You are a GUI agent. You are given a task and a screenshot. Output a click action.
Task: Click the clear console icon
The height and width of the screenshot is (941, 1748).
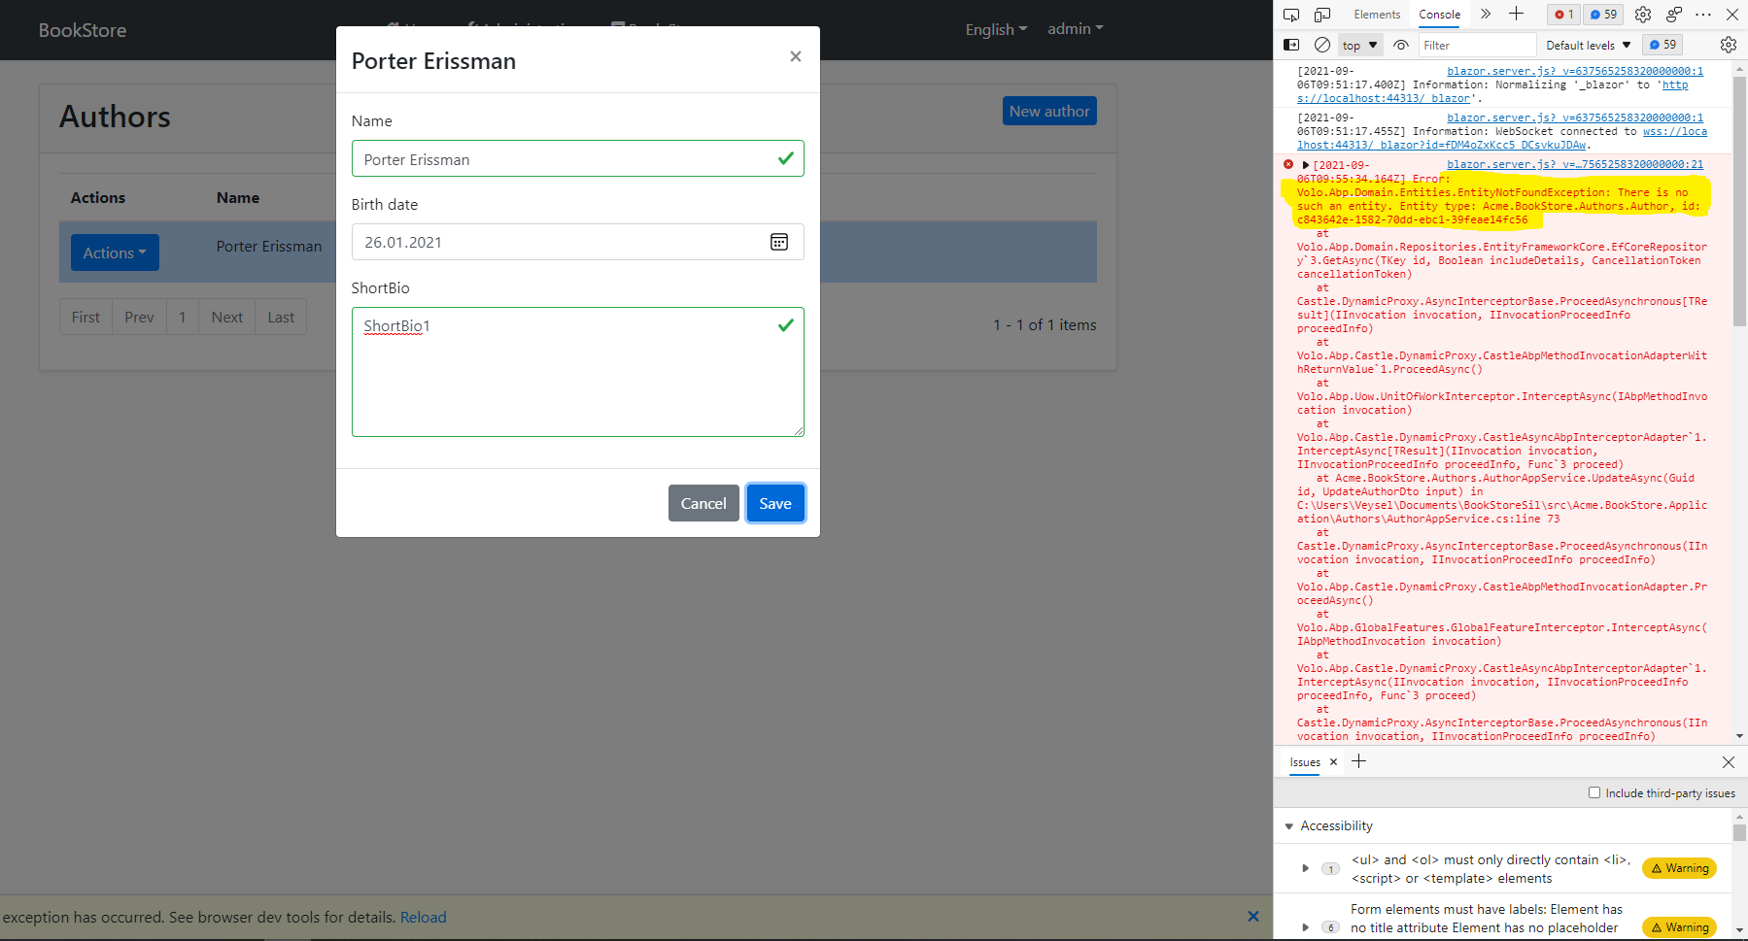(x=1322, y=45)
